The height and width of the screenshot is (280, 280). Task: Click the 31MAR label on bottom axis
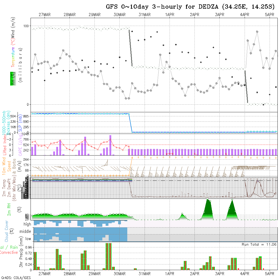tap(145, 274)
